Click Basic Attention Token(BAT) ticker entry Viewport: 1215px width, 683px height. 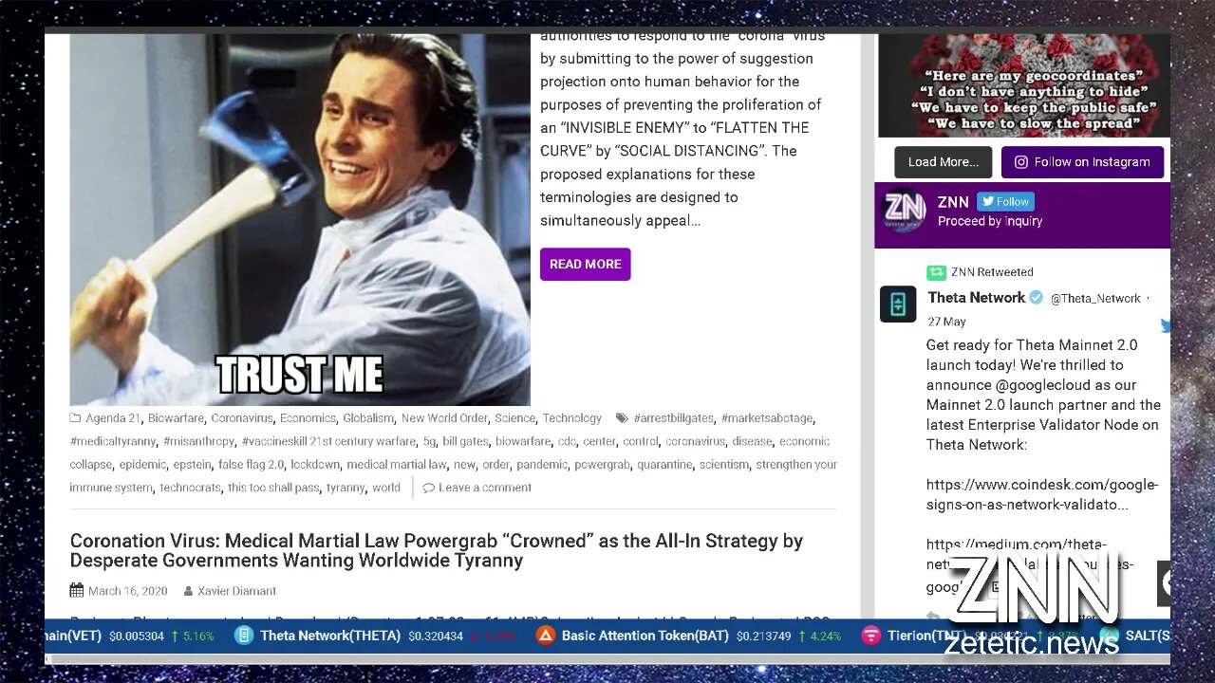click(645, 636)
